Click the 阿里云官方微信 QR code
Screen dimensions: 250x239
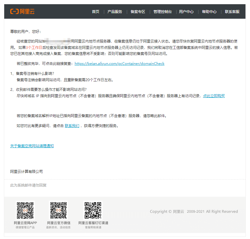coord(59,210)
